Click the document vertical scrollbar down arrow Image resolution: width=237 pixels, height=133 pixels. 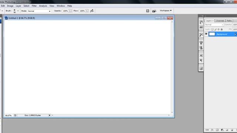pos(172,112)
